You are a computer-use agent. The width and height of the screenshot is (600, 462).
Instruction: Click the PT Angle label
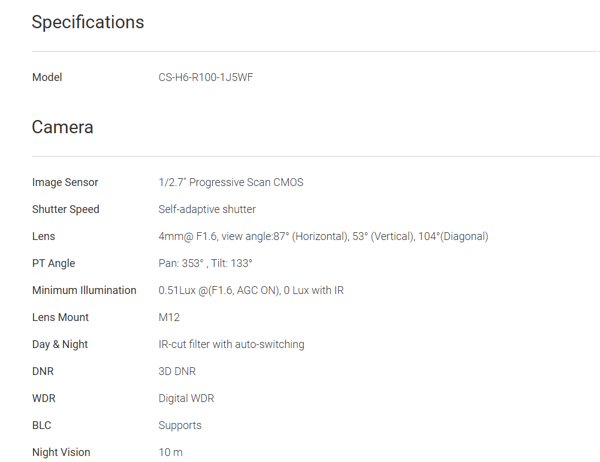(53, 263)
